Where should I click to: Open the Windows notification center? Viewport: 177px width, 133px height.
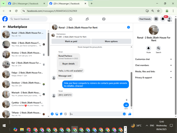point(171,126)
